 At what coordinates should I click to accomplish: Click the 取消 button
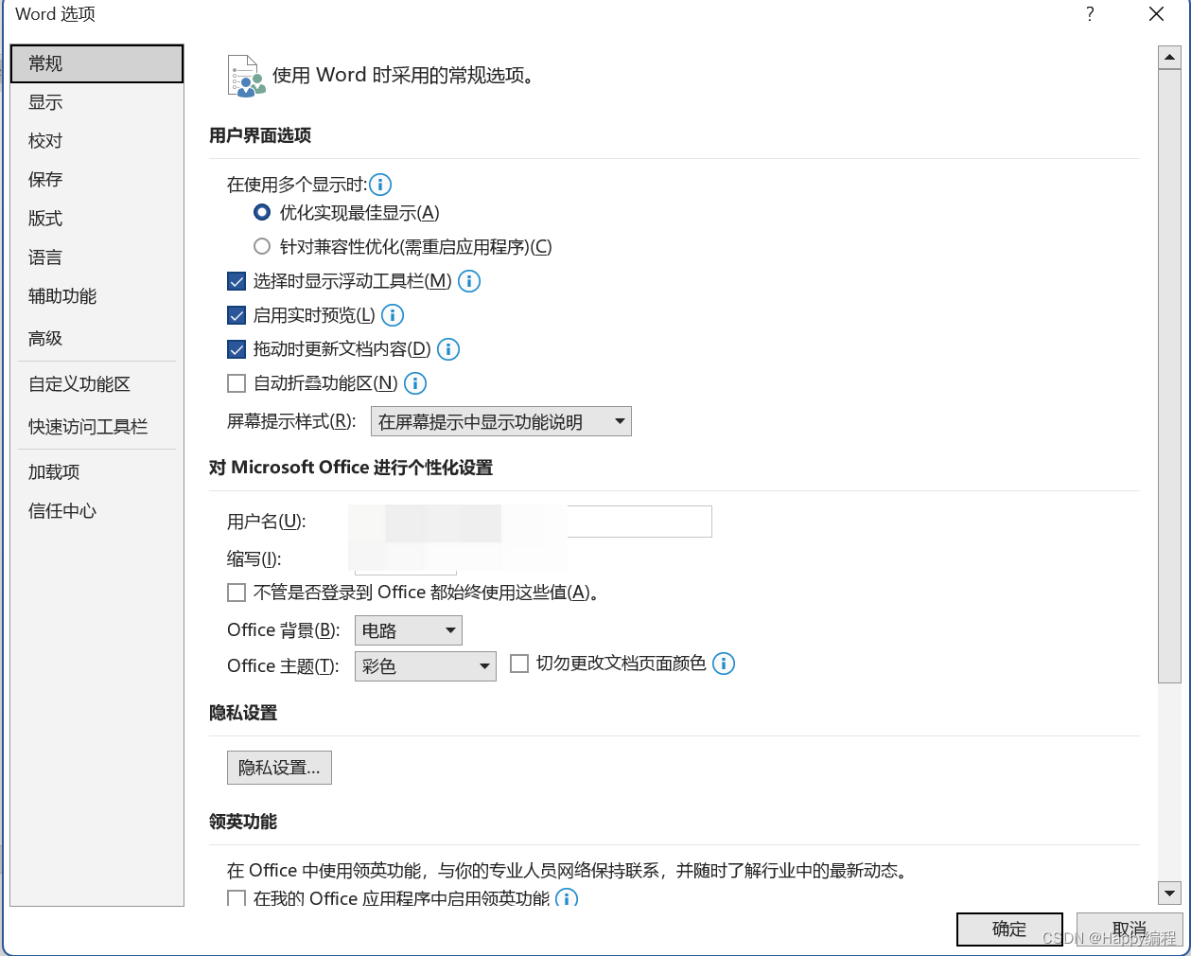coord(1130,929)
